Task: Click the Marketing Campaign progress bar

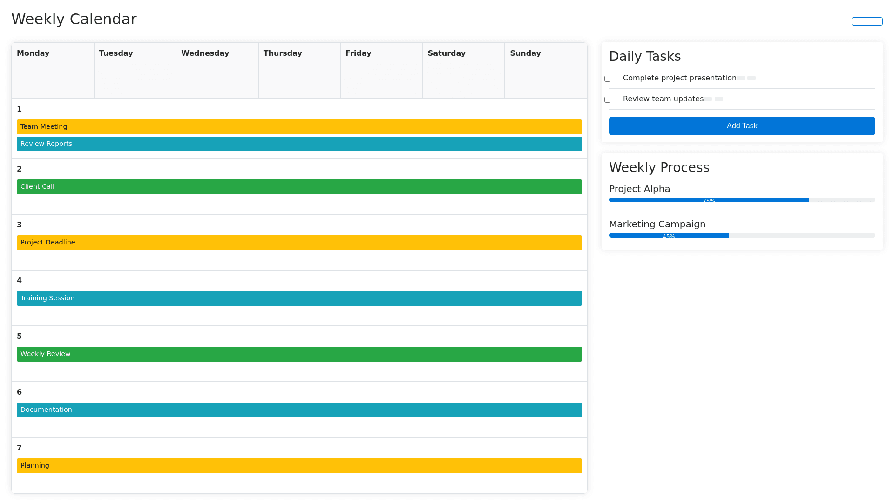Action: point(742,235)
